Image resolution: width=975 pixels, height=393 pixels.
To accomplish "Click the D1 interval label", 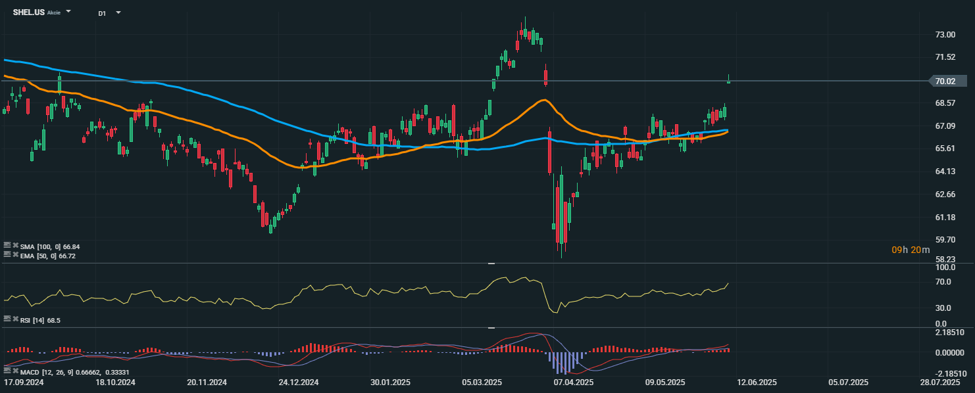I will click(102, 13).
